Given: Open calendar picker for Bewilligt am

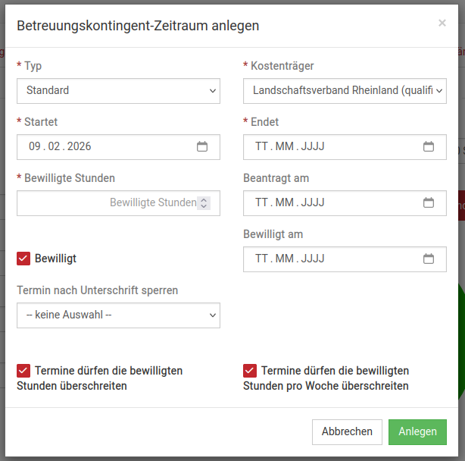Looking at the screenshot, I should [429, 259].
